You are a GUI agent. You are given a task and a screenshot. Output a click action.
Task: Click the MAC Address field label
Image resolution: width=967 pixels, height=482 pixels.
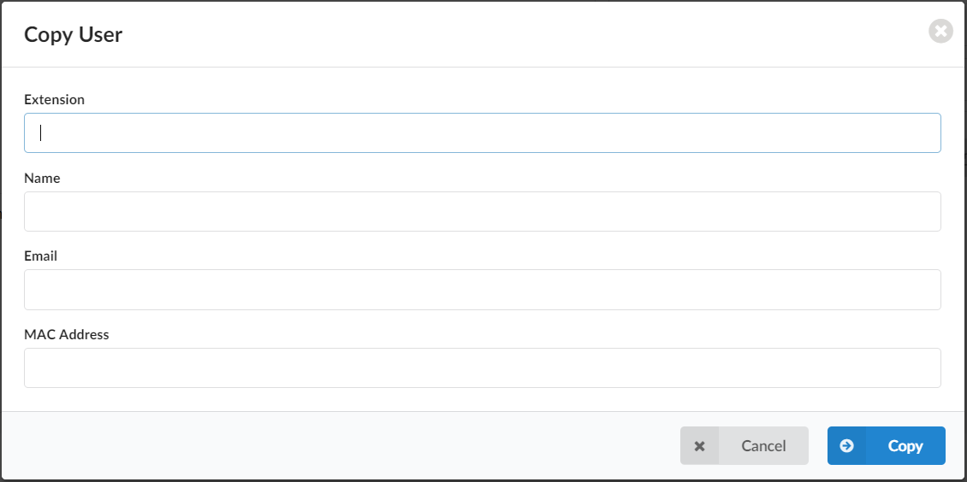click(x=67, y=334)
